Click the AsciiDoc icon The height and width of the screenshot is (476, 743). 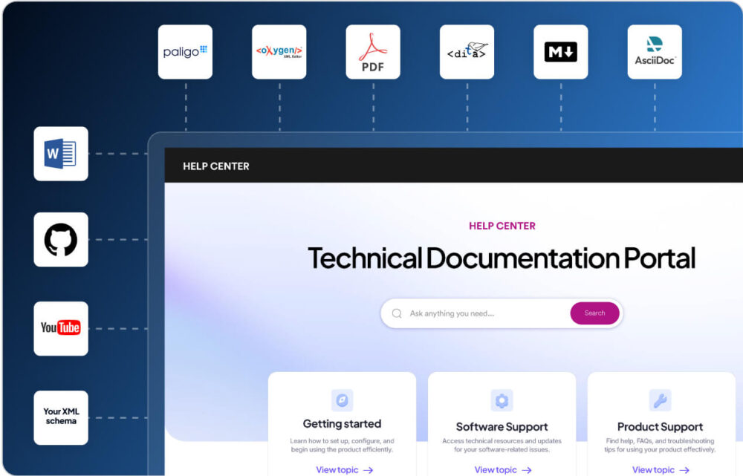pos(655,51)
